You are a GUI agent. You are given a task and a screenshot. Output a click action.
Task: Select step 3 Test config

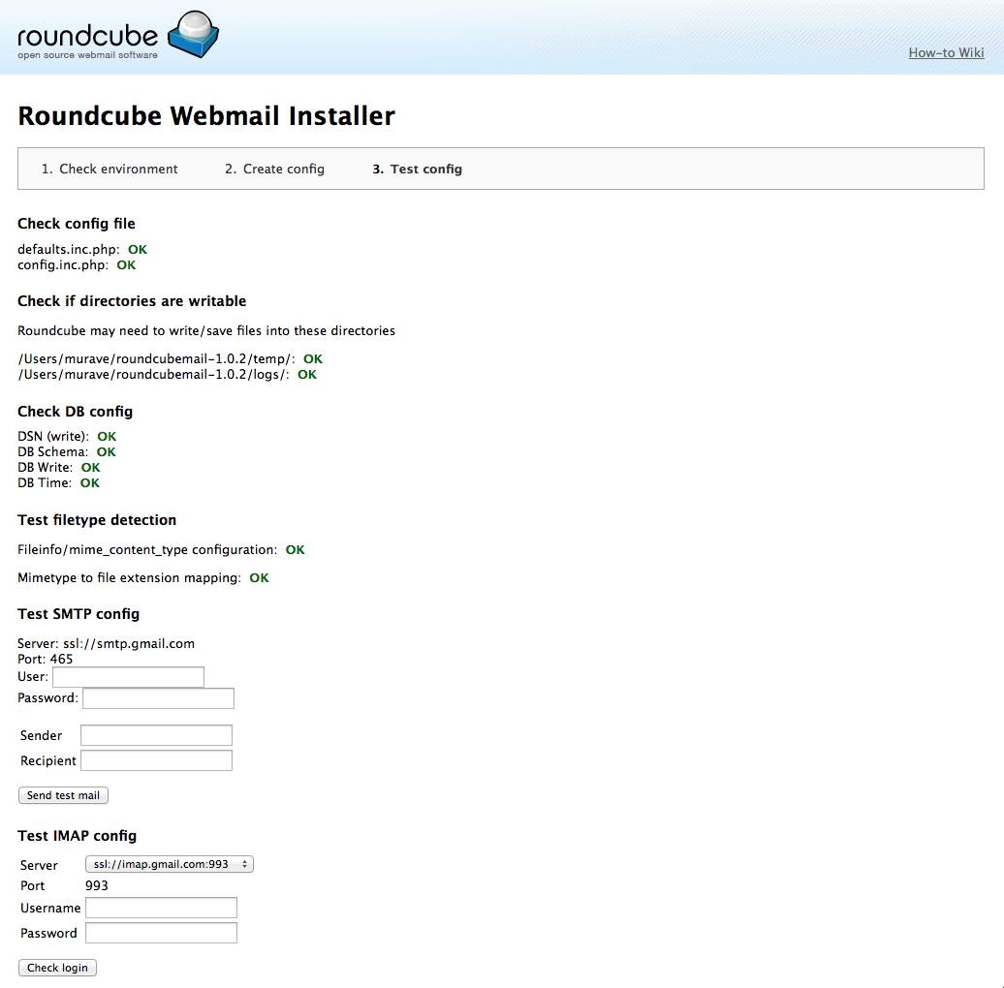point(417,169)
